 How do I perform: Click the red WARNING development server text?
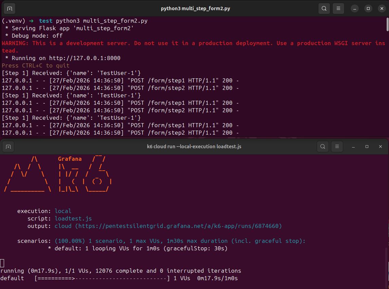pos(193,47)
